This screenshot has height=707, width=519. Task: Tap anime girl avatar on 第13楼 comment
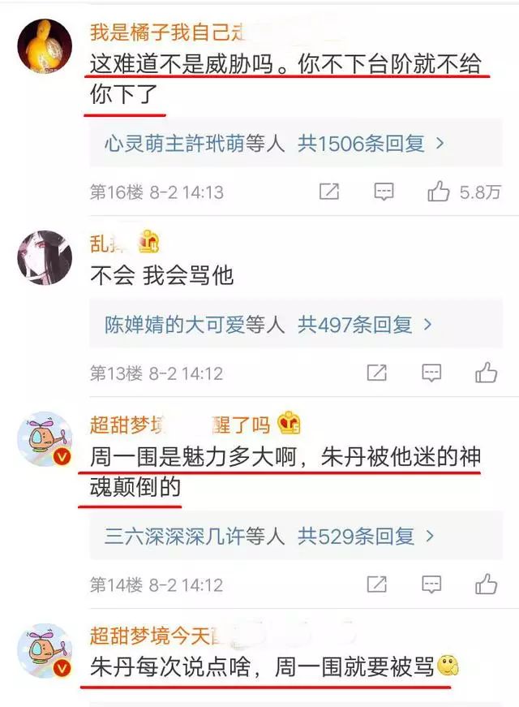click(45, 257)
